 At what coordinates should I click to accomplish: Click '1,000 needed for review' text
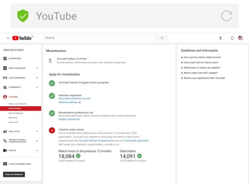pos(133,161)
